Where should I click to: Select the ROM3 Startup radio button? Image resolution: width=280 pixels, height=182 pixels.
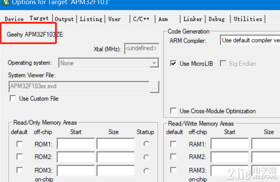pos(146,171)
